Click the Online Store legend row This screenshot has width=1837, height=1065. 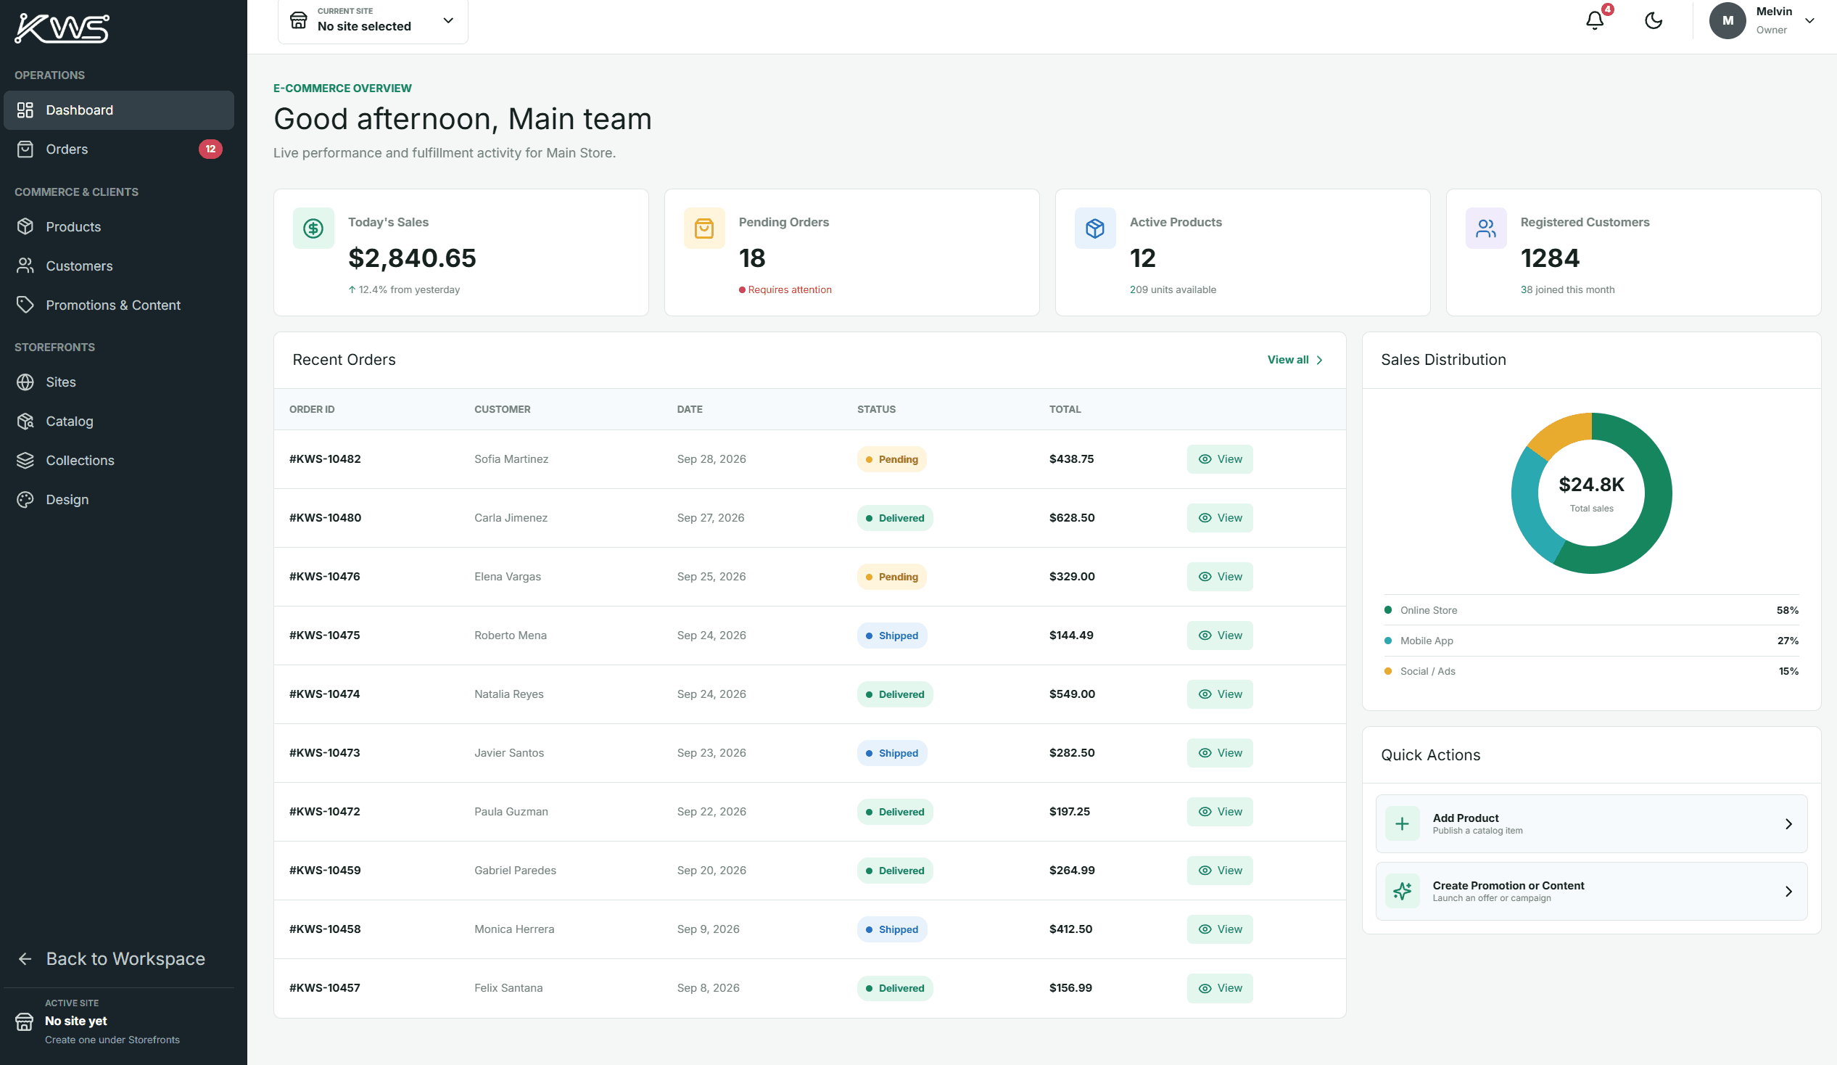coord(1590,611)
